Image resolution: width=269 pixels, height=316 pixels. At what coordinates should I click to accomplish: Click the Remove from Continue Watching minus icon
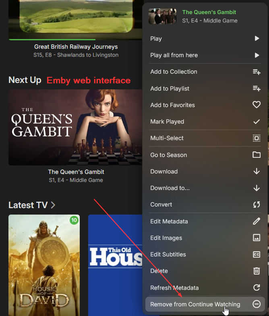(257, 304)
